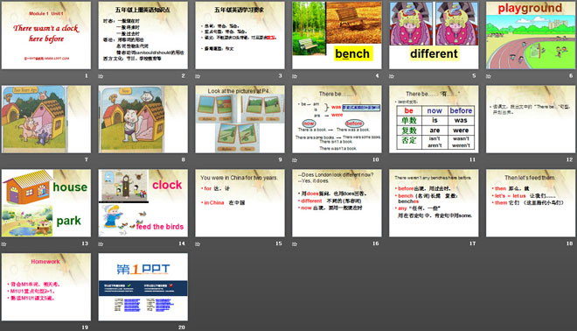Select slide 3 thumbnail of learning requirements
The width and height of the screenshot is (577, 331).
(x=240, y=35)
